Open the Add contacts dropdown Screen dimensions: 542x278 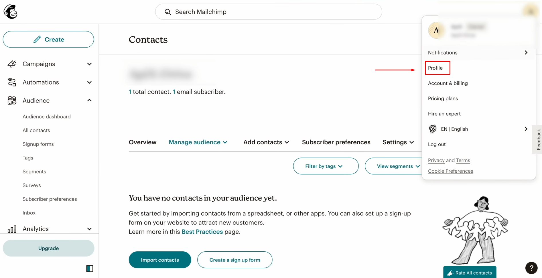tap(266, 142)
